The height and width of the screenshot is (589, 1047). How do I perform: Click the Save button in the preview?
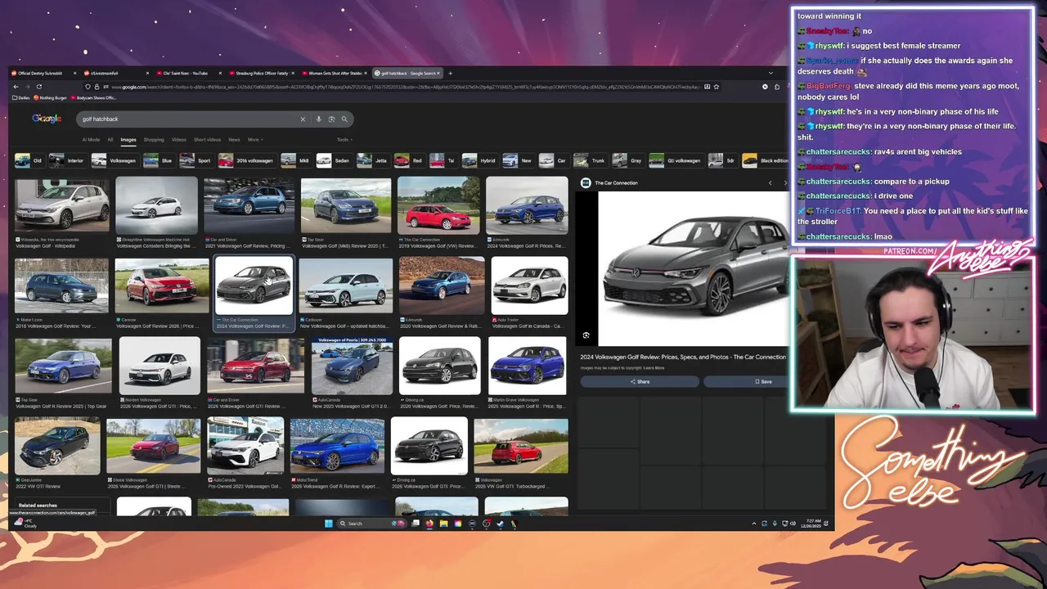pos(745,382)
